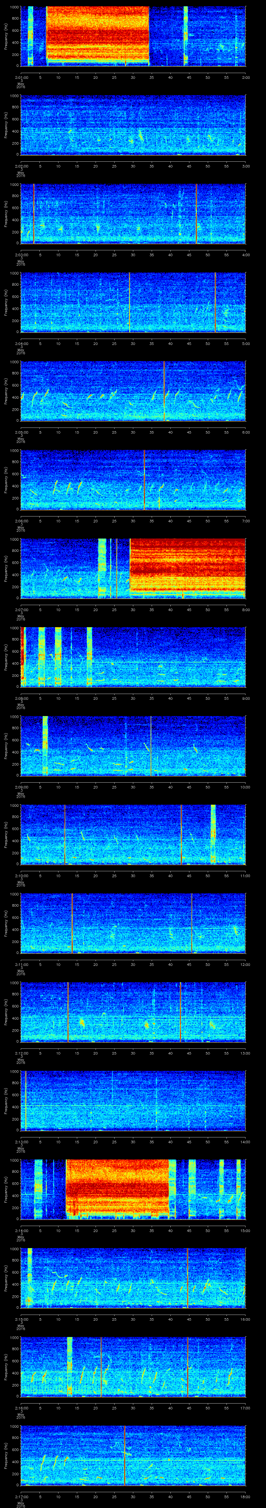Click the '9:00' end time label
266x1508 pixels.
click(245, 698)
